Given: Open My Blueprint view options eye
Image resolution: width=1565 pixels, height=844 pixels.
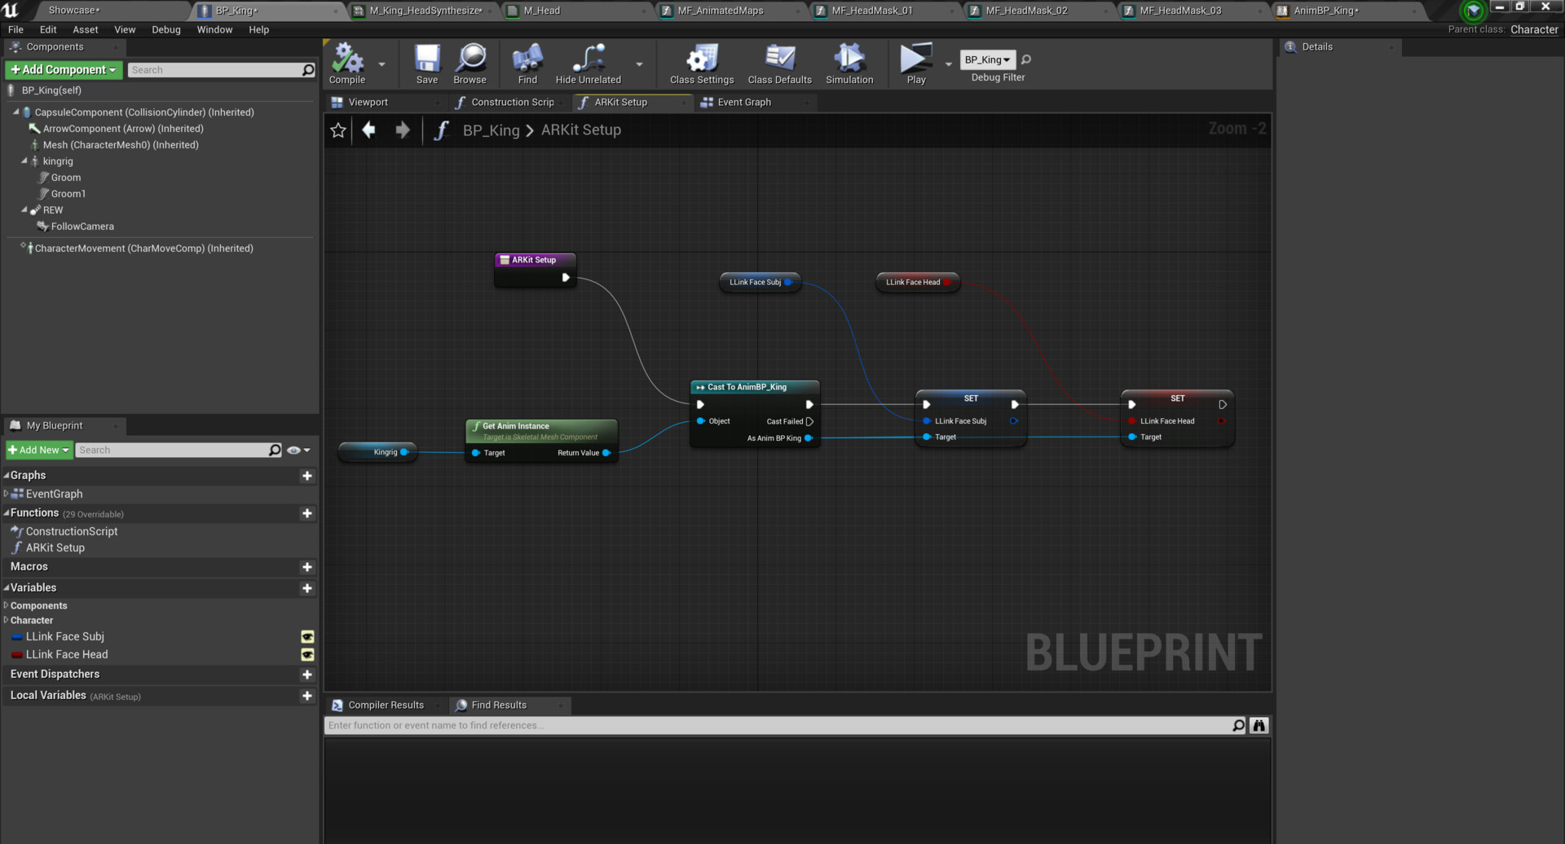Looking at the screenshot, I should tap(298, 450).
